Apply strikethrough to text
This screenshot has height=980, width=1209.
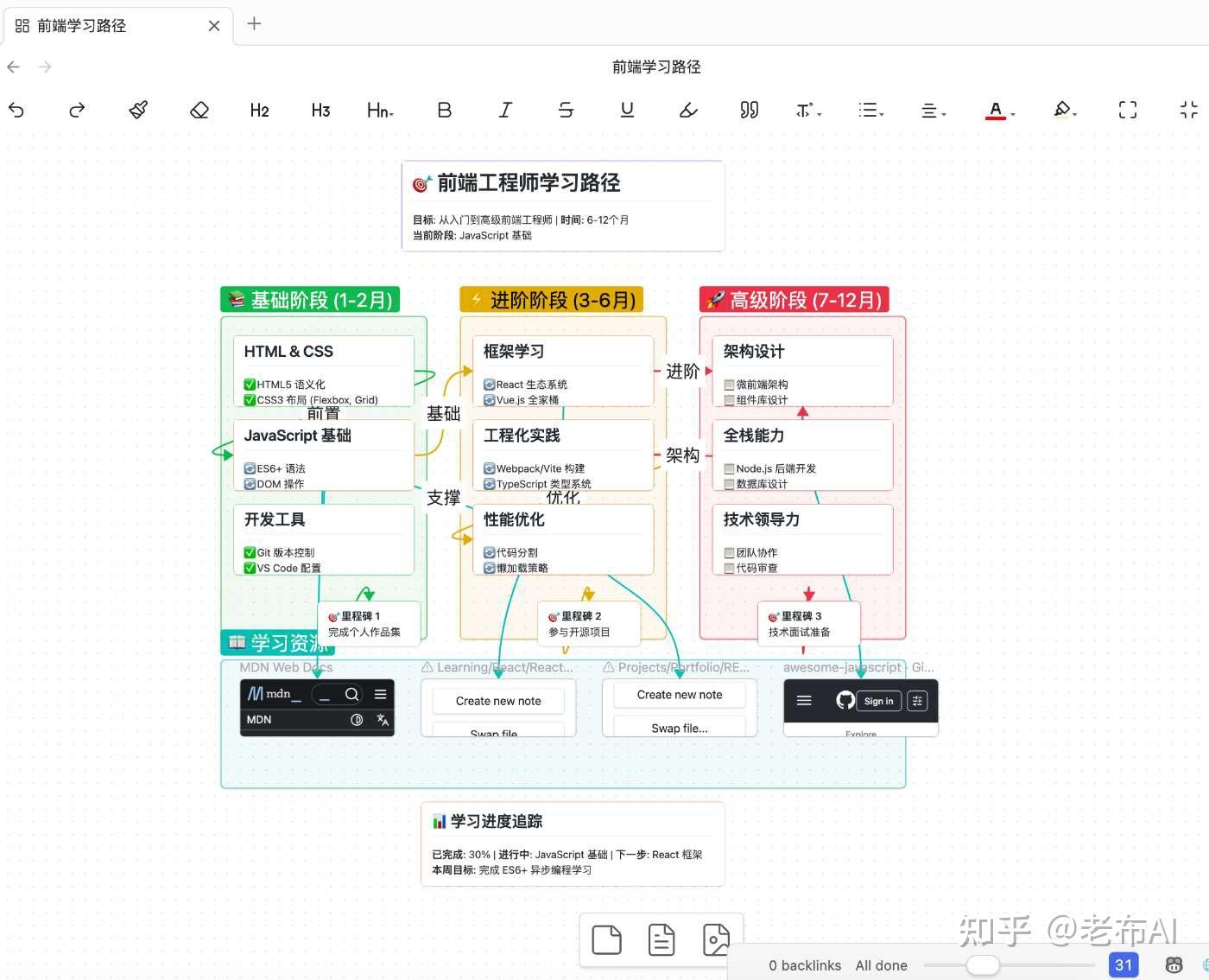566,110
